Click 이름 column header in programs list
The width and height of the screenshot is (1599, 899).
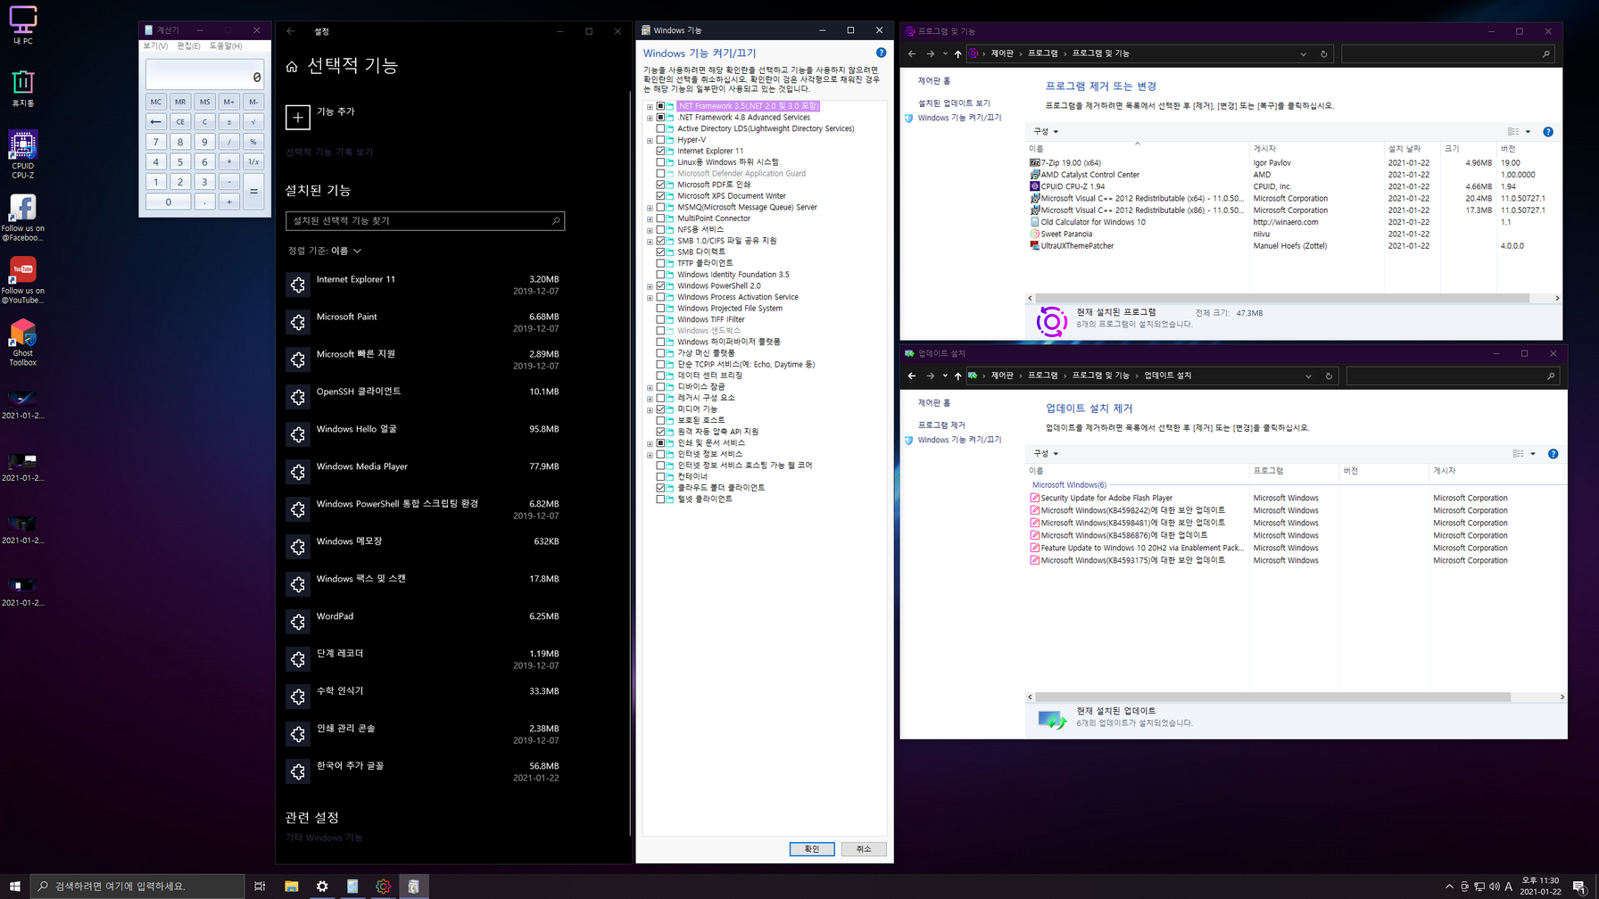(x=1138, y=149)
